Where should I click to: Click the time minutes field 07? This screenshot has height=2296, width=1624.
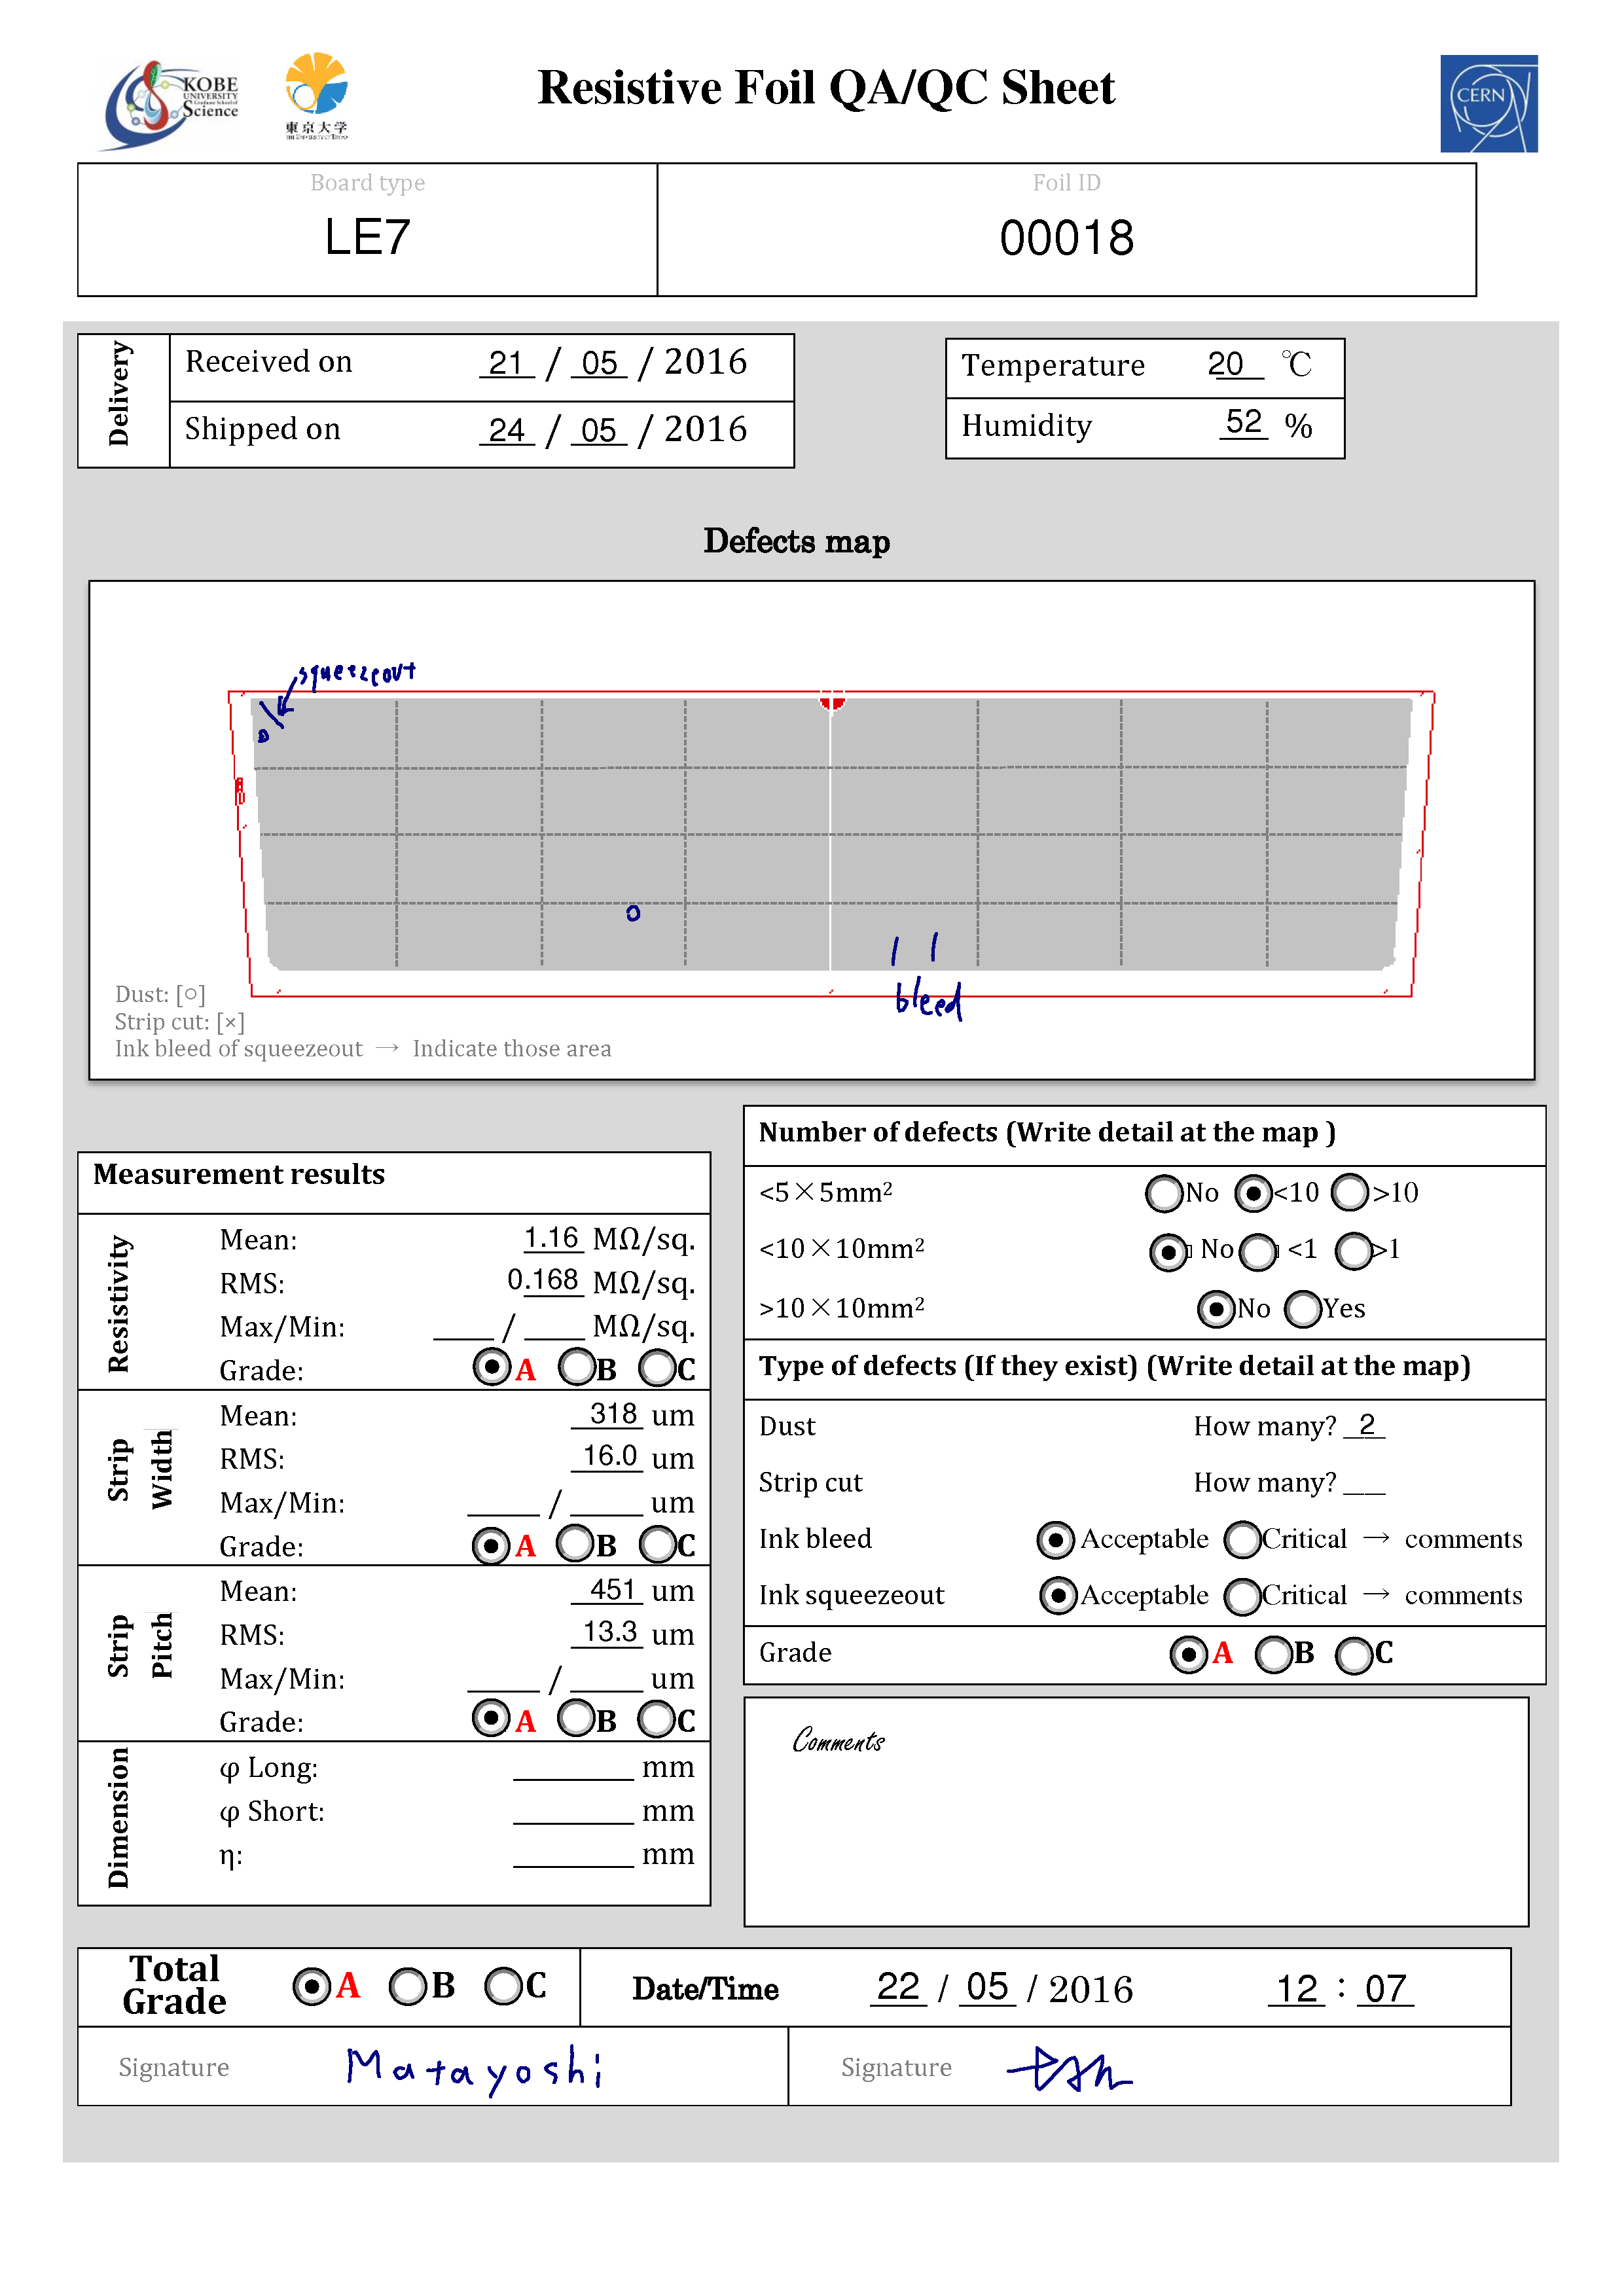[1386, 1989]
